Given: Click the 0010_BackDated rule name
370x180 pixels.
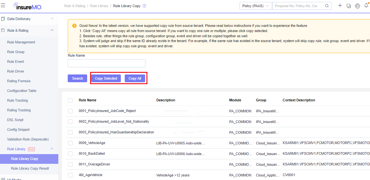Looking at the screenshot, I should pos(92,153).
